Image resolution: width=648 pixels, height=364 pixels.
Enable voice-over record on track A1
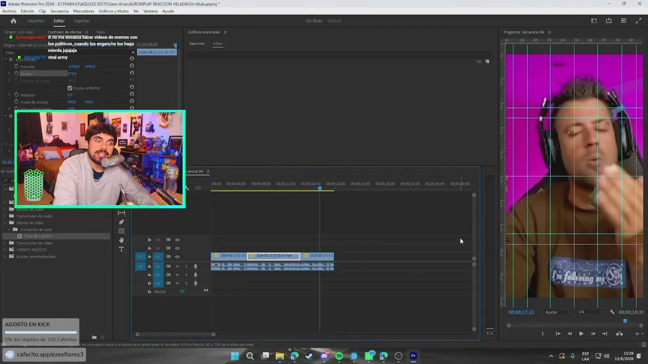(x=195, y=266)
